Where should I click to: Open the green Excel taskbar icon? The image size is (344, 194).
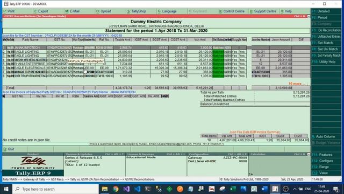[233, 189]
